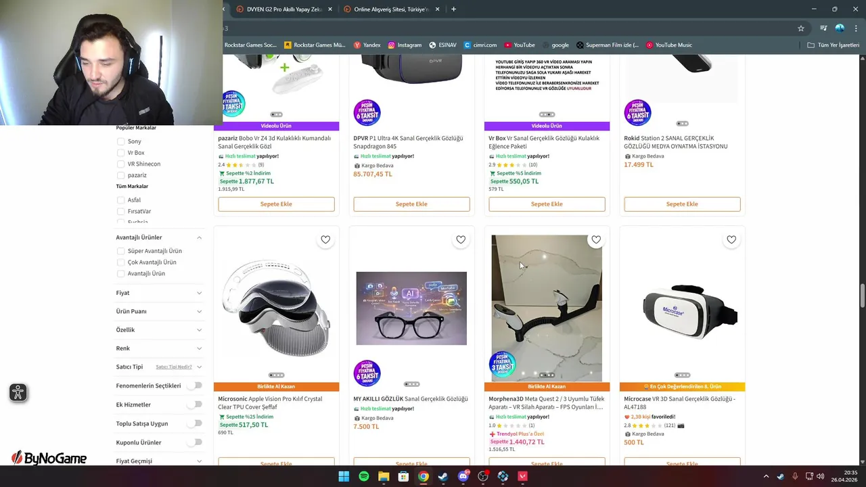Add the Microcase VR glasses to favorites
Image resolution: width=866 pixels, height=487 pixels.
click(x=731, y=239)
